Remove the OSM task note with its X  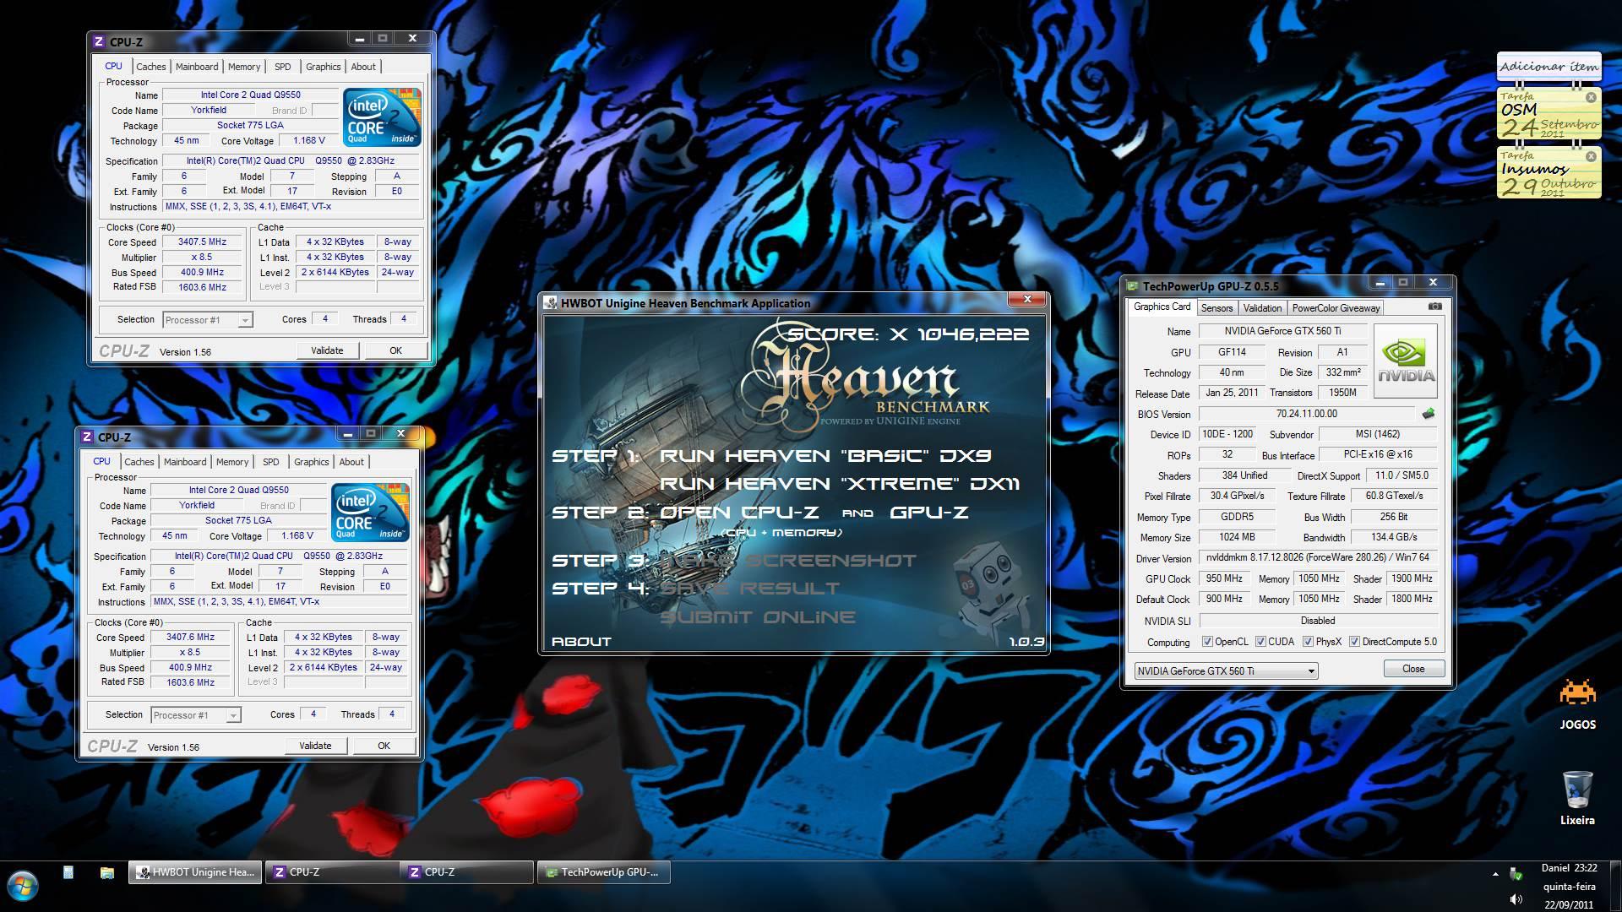[x=1591, y=97]
